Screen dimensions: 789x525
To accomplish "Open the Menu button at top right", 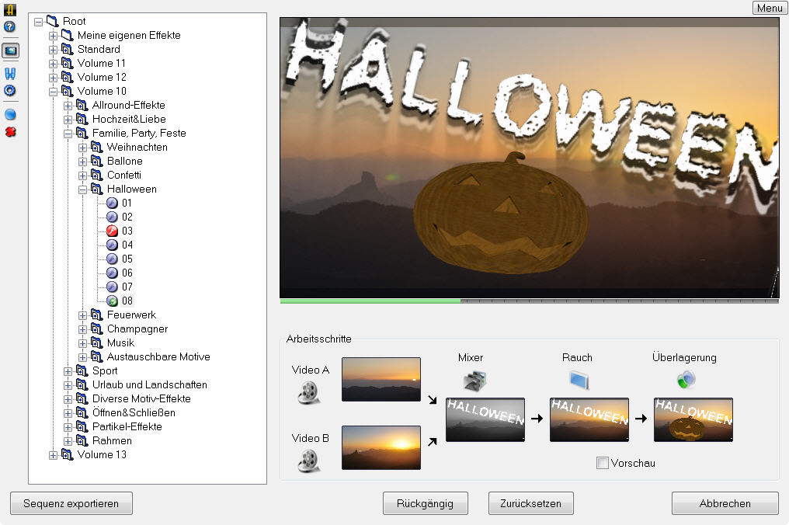I will tap(769, 8).
